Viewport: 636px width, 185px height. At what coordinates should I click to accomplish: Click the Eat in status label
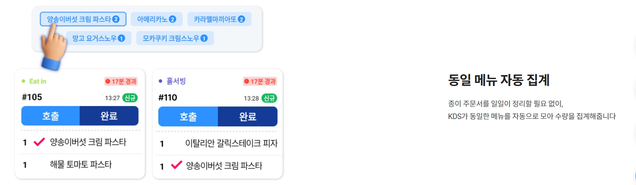(37, 81)
